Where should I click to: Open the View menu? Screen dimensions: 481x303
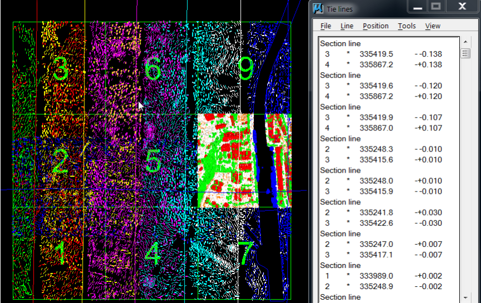click(433, 26)
